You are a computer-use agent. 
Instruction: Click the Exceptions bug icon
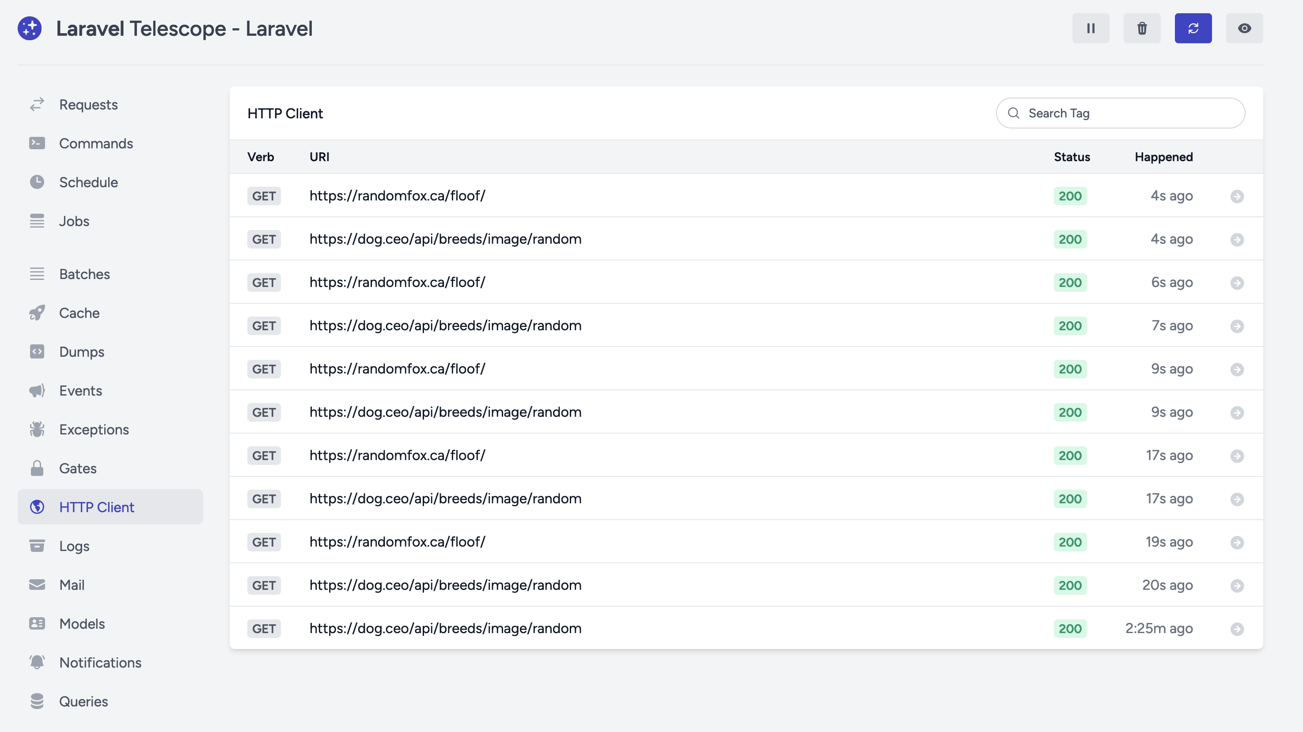point(37,430)
